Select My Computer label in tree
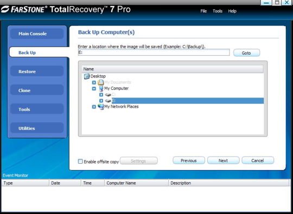The height and width of the screenshot is (214, 293). (116, 88)
